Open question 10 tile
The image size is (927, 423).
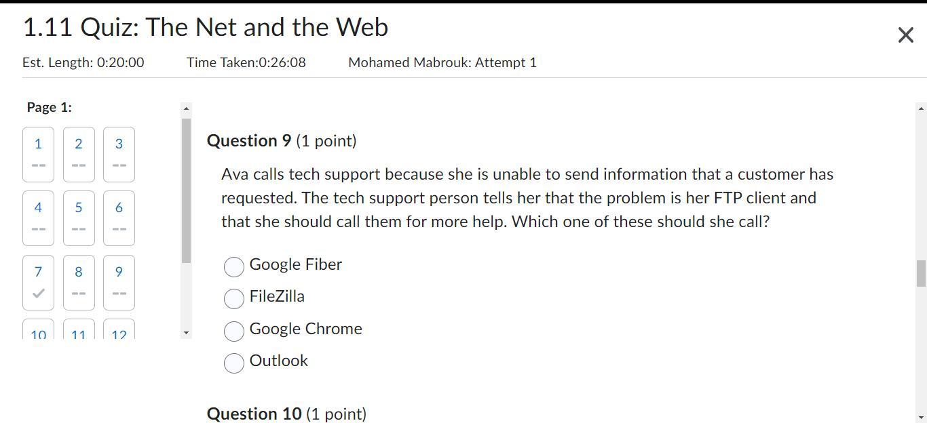coord(38,331)
